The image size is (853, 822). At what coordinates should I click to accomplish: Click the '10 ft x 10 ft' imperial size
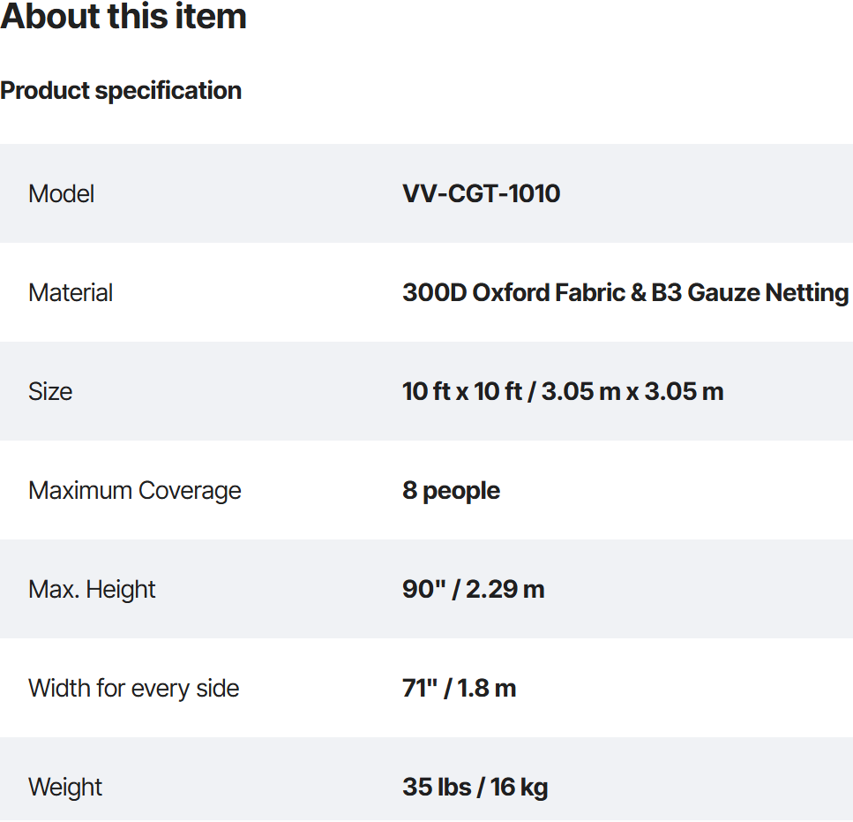point(462,392)
